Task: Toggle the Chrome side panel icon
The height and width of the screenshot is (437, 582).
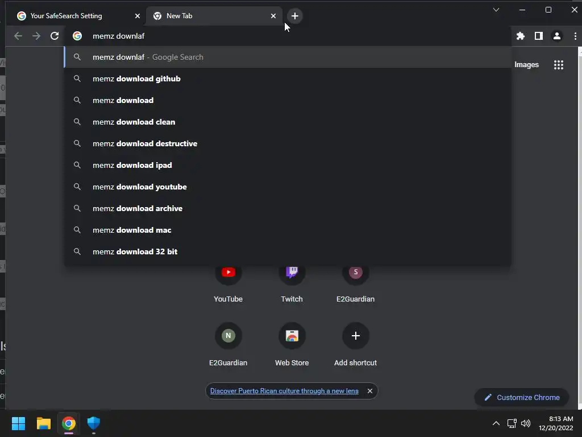Action: click(539, 36)
